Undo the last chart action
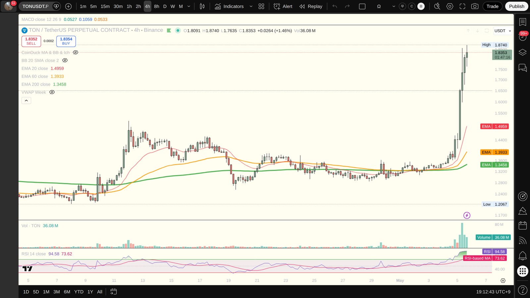The width and height of the screenshot is (530, 298). click(x=335, y=6)
